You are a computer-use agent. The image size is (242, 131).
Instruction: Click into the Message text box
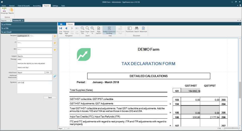pos(35,64)
